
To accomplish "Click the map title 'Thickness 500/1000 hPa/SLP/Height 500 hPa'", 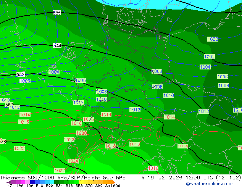I will pyautogui.click(x=63, y=178).
